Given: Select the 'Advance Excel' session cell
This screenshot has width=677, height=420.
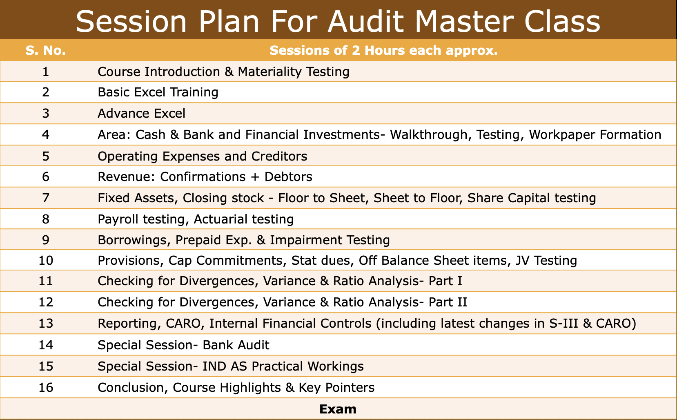Looking at the screenshot, I should (x=141, y=113).
